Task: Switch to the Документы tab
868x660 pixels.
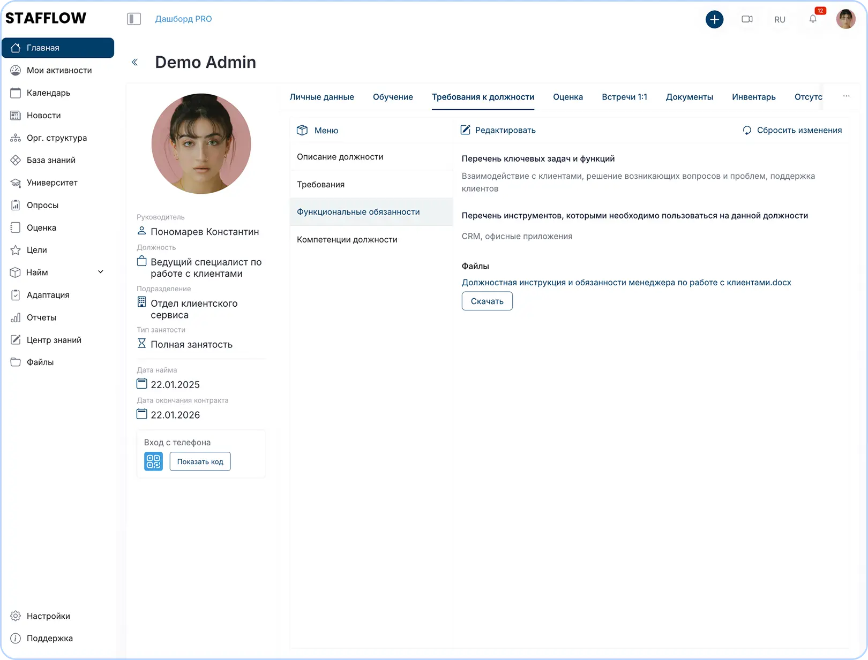Action: [689, 97]
